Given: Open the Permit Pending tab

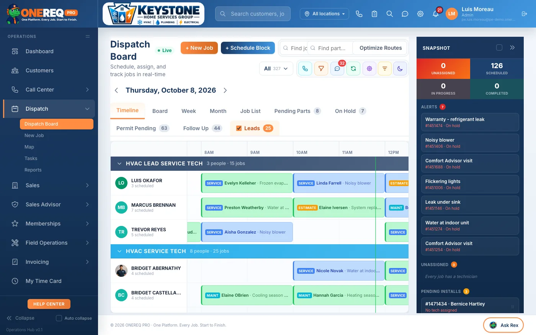Looking at the screenshot, I should [x=142, y=128].
